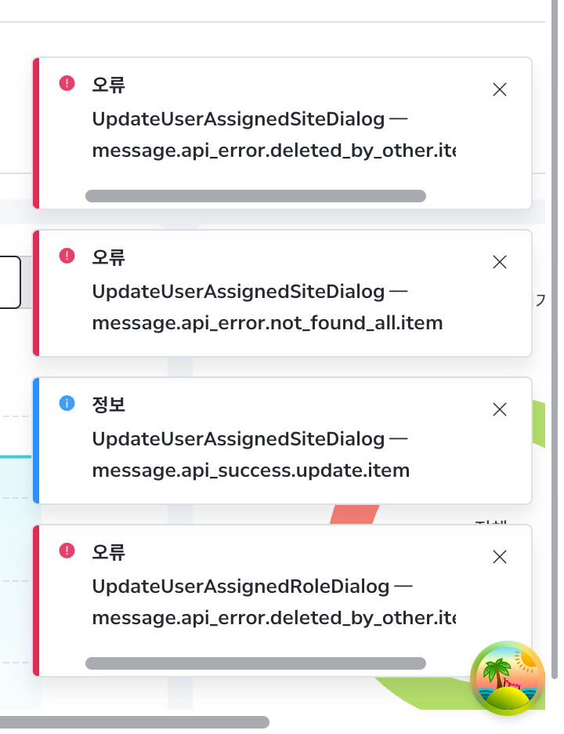The height and width of the screenshot is (734, 564).
Task: Close the 정보 api_success.update.item toast
Action: pyautogui.click(x=500, y=409)
